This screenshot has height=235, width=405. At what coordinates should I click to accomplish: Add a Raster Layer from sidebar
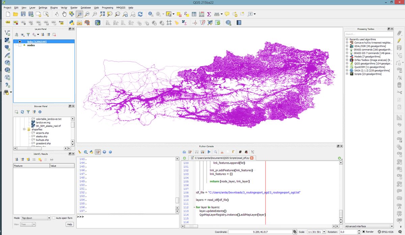pyautogui.click(x=7, y=40)
